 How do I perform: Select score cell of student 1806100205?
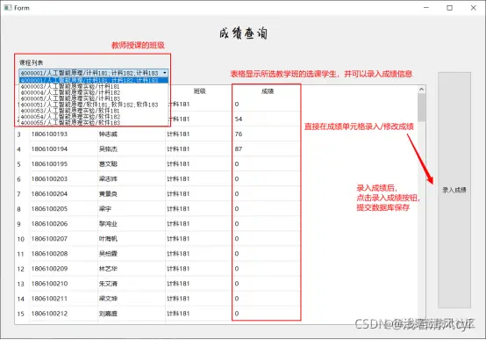pyautogui.click(x=267, y=209)
